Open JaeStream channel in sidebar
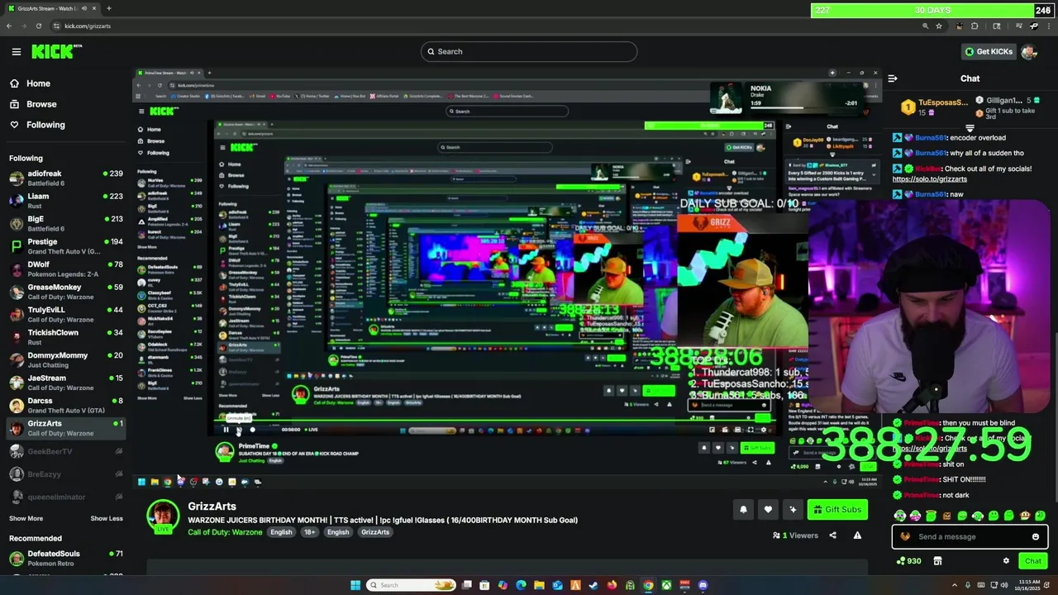Image resolution: width=1058 pixels, height=595 pixels. (x=65, y=382)
